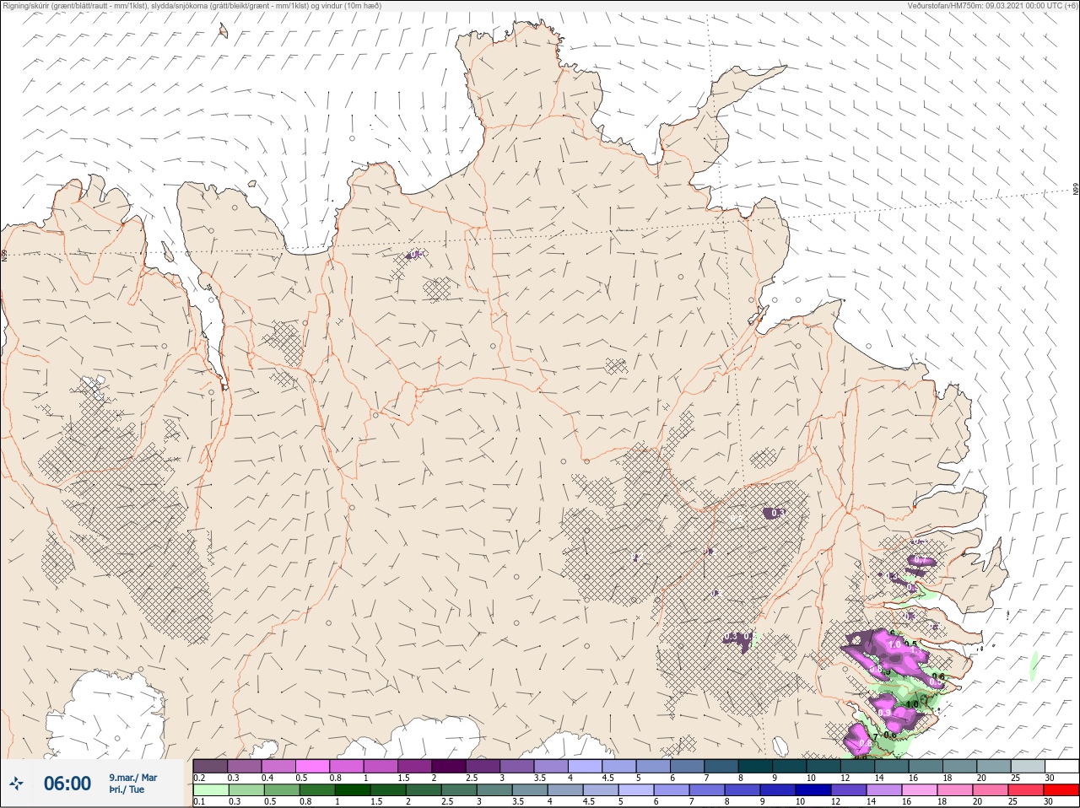The height and width of the screenshot is (808, 1080).
Task: Click the white 0.9 precipitation value on the map
Action: 883,713
